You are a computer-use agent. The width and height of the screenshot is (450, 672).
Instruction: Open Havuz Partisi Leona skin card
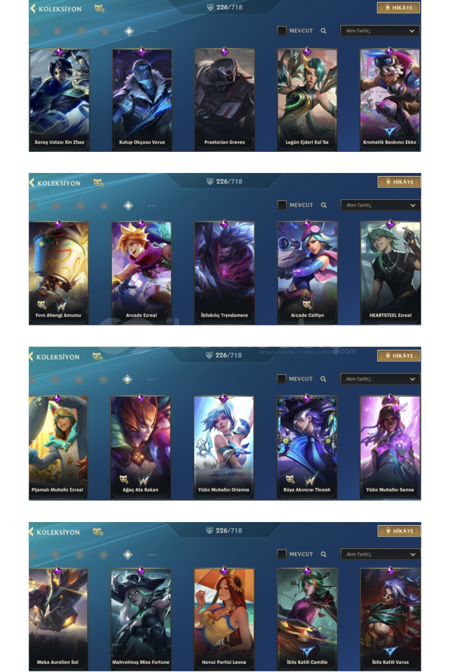click(x=223, y=619)
